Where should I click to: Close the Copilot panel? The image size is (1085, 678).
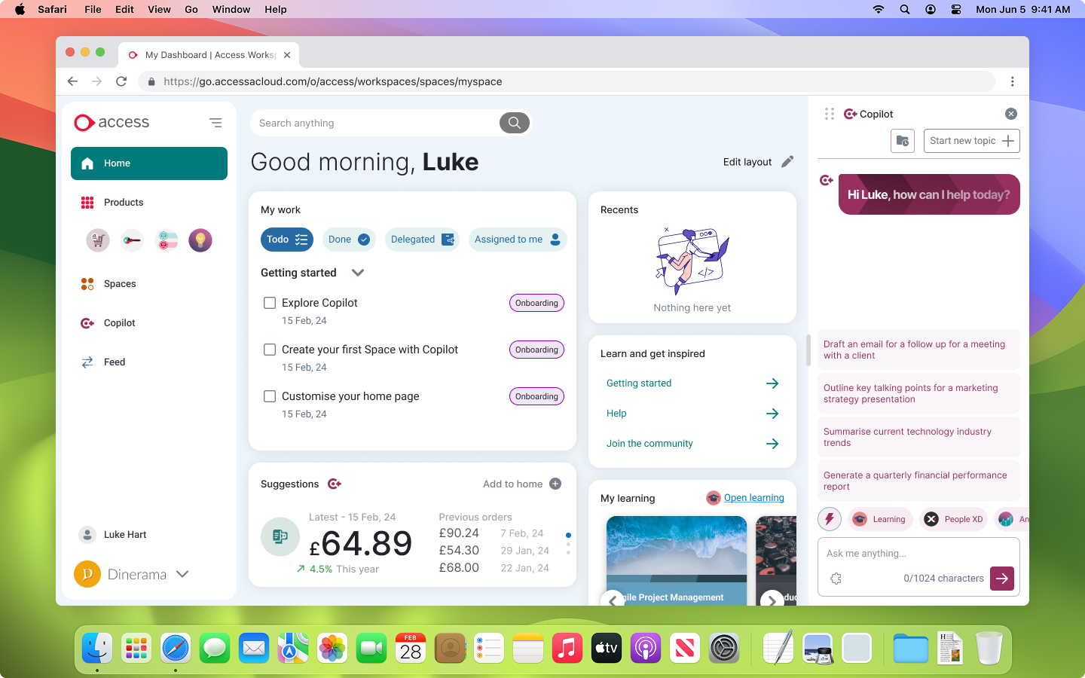point(1011,114)
